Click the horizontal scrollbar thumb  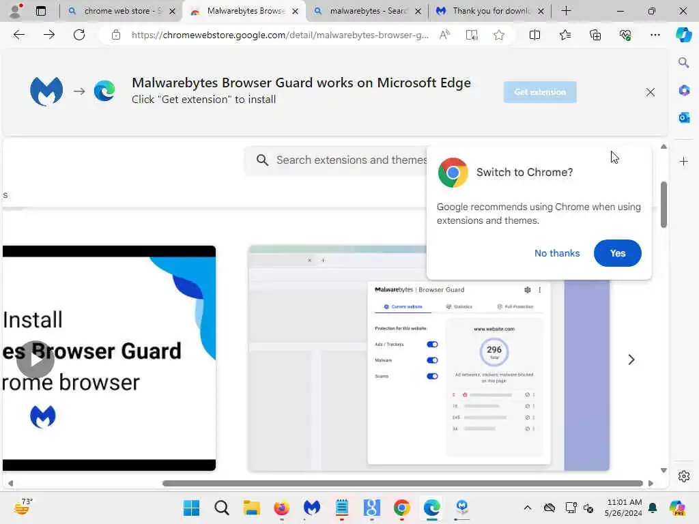(403, 484)
